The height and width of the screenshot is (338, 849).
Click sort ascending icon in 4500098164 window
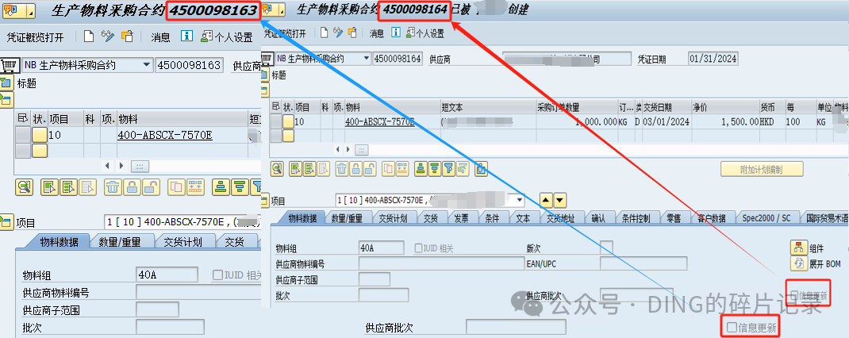(421, 169)
